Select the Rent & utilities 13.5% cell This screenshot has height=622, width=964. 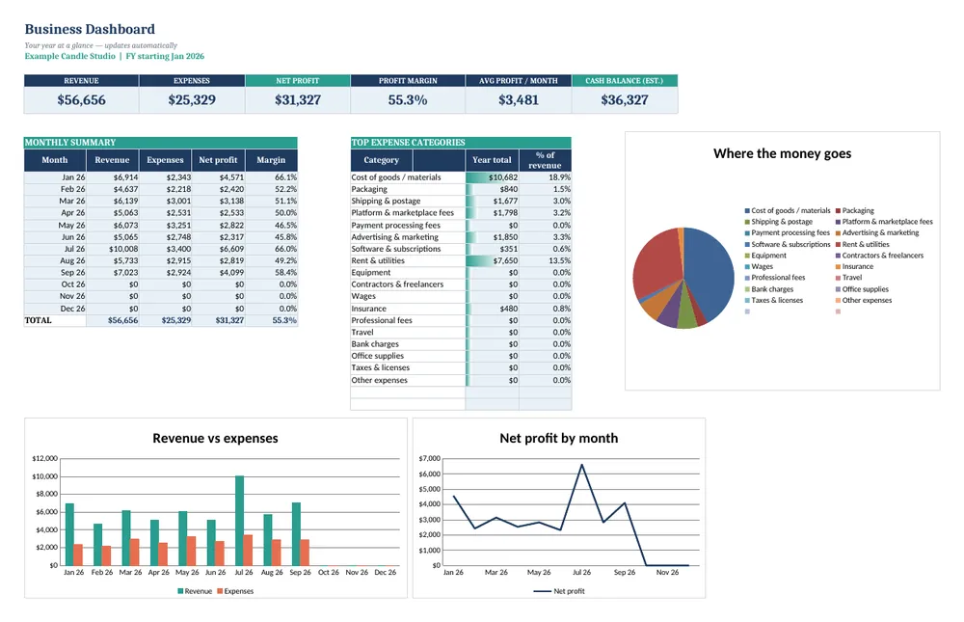point(545,261)
